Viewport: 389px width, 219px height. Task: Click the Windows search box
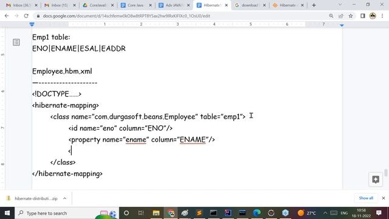tap(67, 213)
